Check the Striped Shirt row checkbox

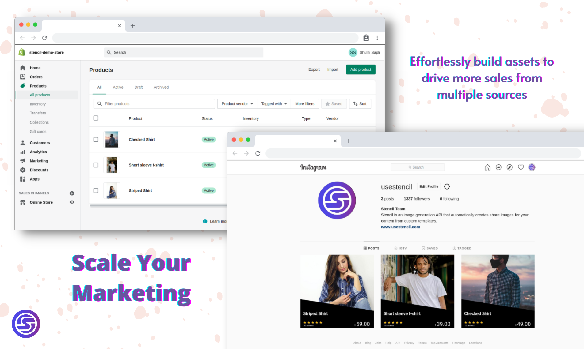(x=96, y=190)
